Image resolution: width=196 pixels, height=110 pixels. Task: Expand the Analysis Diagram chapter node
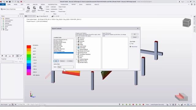(x=77, y=59)
